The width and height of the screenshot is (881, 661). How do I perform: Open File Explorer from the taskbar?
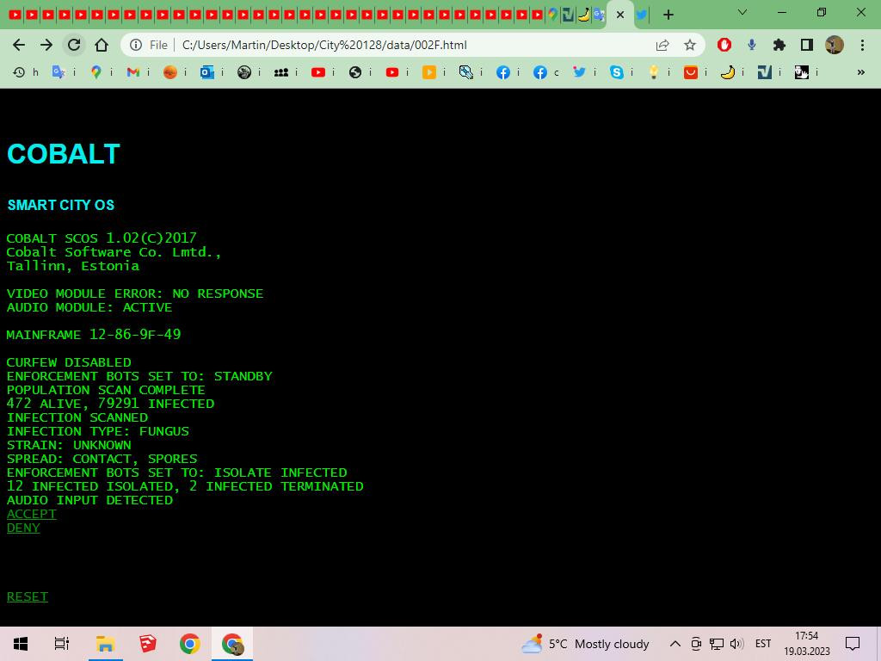coord(105,644)
